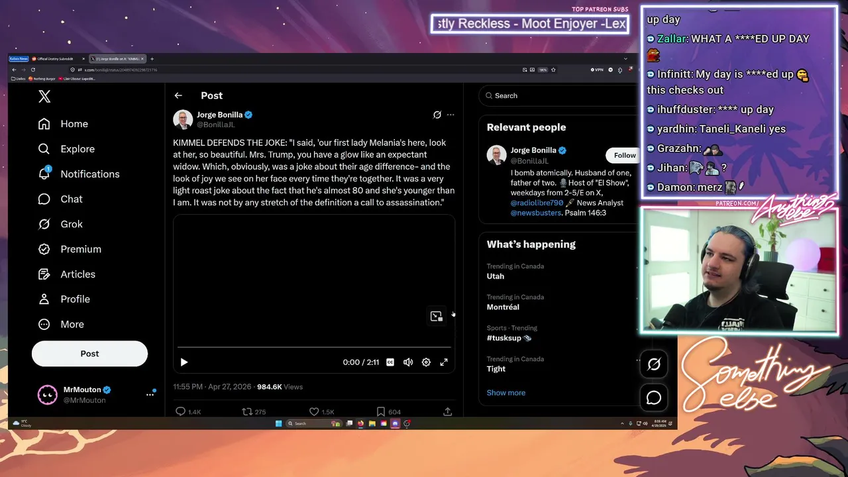Show hidden system tray icons
Image resolution: width=848 pixels, height=477 pixels.
[621, 423]
